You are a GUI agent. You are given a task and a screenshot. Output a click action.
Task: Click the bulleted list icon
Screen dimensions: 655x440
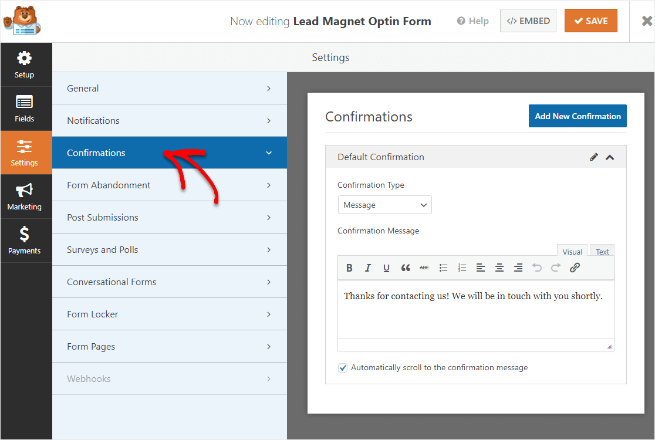coord(444,268)
